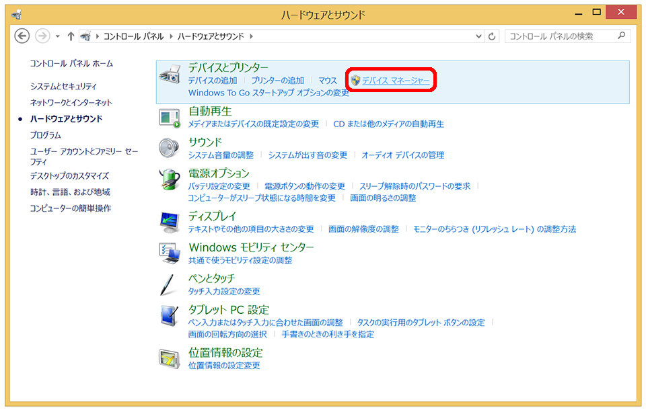The image size is (646, 410).
Task: Open the 自動再生 heading link
Action: tap(210, 111)
